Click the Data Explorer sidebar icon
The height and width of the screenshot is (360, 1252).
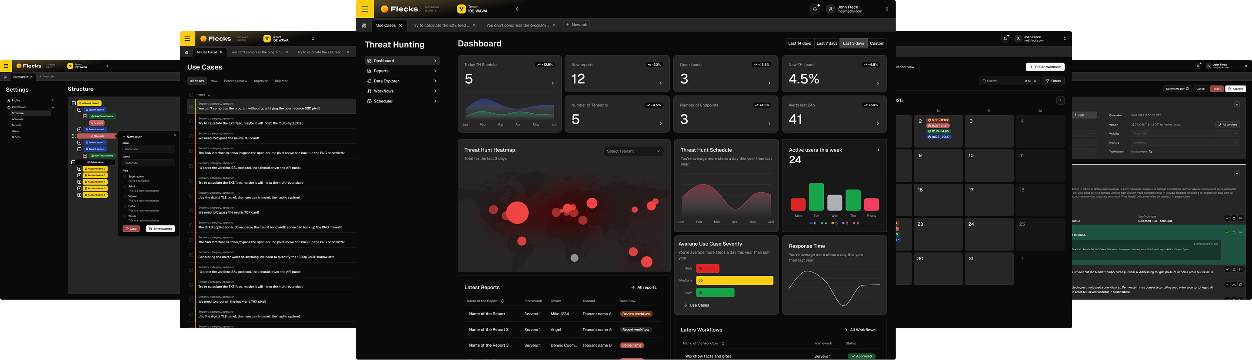370,81
